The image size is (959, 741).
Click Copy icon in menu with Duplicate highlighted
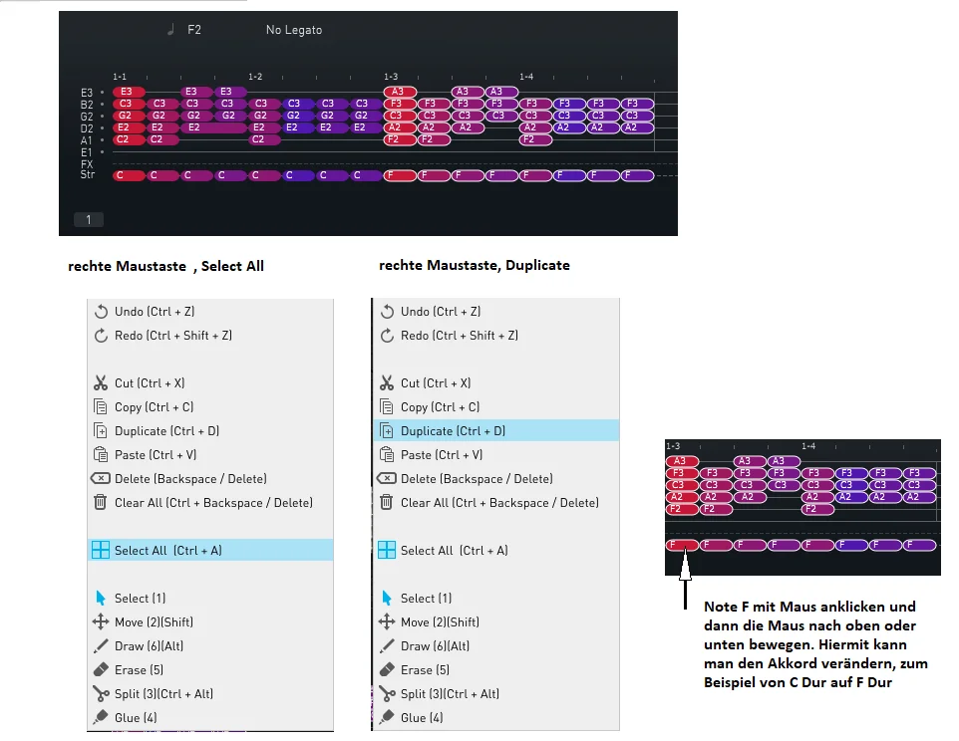(387, 406)
